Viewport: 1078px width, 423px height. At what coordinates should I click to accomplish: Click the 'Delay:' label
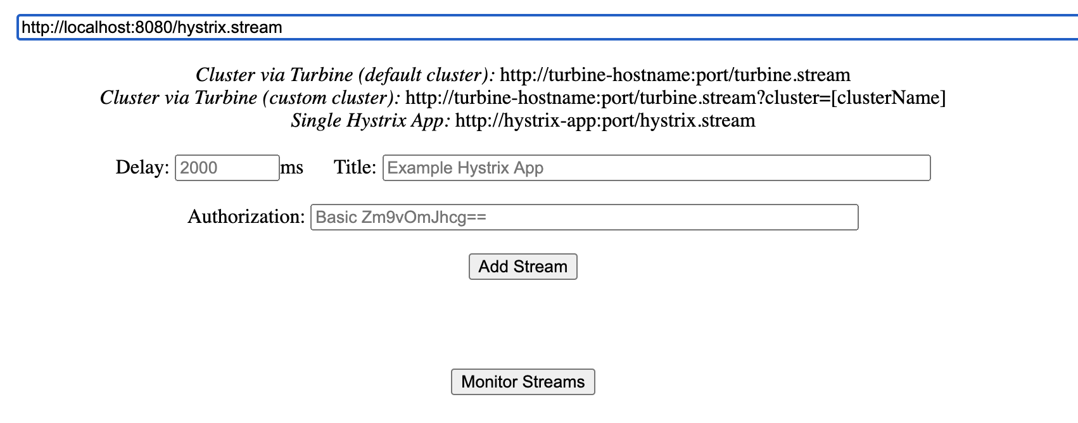coord(143,167)
